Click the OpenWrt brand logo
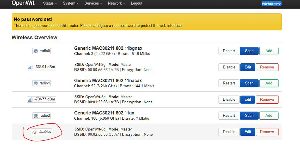The height and width of the screenshot is (148, 300). (24, 3)
